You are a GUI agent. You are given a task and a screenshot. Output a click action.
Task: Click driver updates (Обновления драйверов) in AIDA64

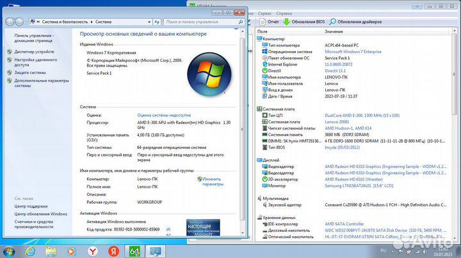click(355, 22)
